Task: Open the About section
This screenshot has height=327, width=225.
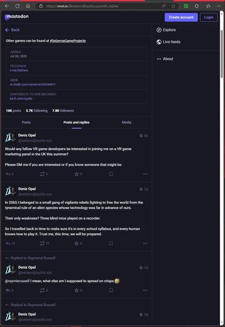Action: (x=165, y=59)
